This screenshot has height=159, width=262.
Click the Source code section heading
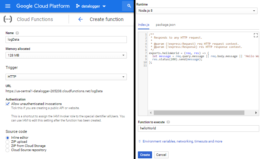tap(16, 131)
